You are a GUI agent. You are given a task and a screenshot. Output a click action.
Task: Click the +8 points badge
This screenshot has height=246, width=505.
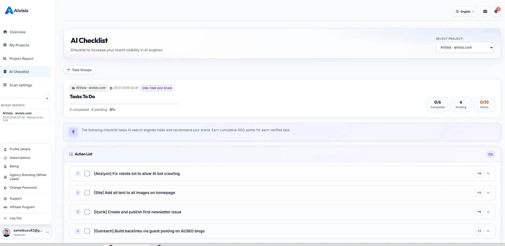[479, 174]
